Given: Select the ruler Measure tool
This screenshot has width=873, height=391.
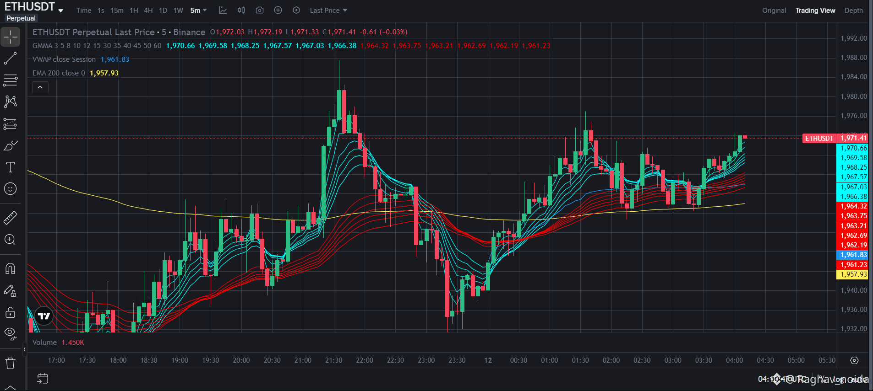Looking at the screenshot, I should (x=11, y=218).
